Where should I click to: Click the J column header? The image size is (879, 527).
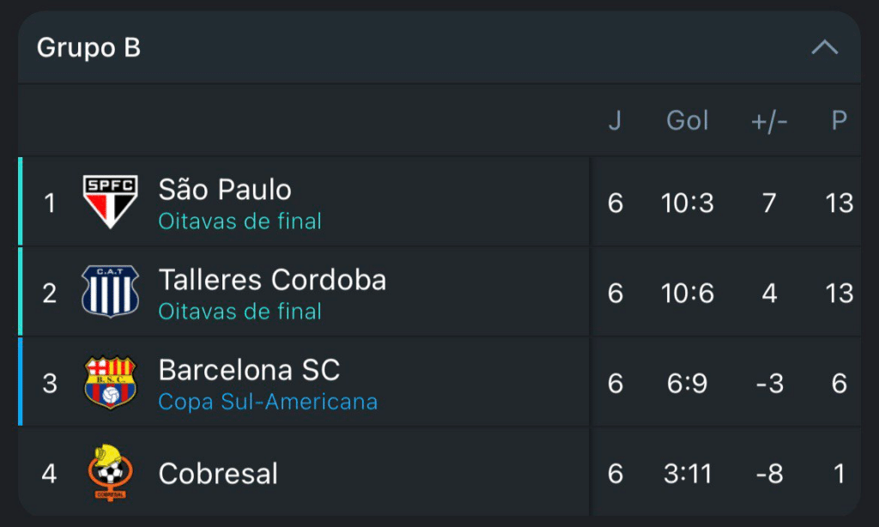pos(615,121)
